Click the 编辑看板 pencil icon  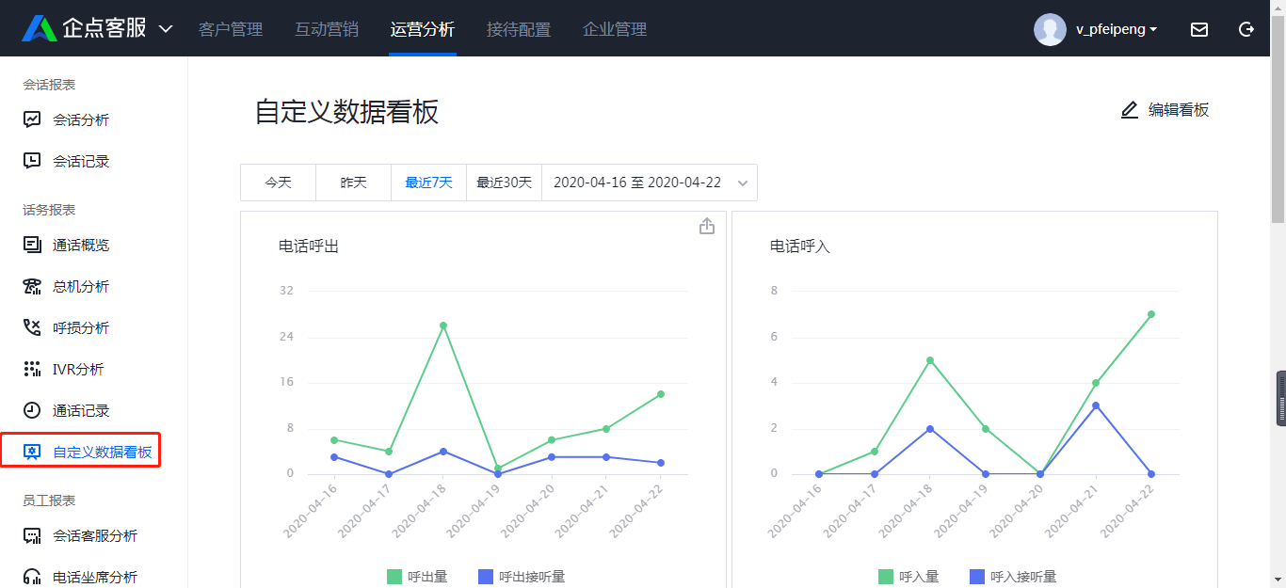pyautogui.click(x=1130, y=110)
